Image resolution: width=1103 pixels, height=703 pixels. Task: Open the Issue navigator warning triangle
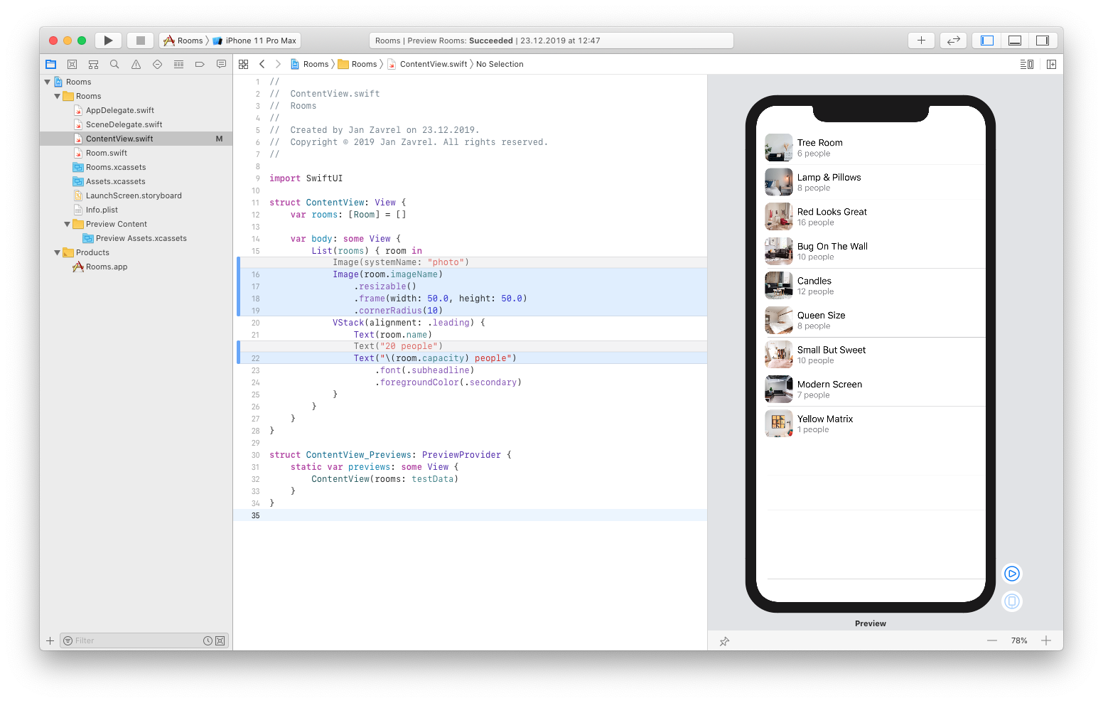136,64
